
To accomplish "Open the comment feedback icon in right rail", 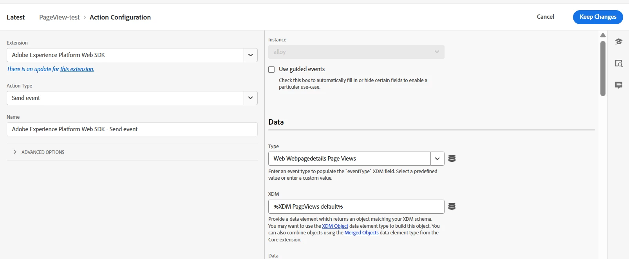I will (618, 85).
